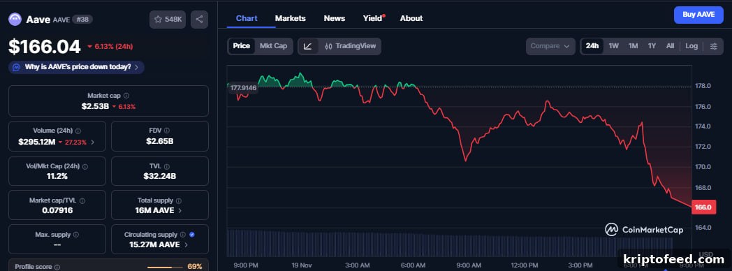Viewport: 732px width, 271px height.
Task: Click Volume (24h) info icon
Action: point(78,131)
